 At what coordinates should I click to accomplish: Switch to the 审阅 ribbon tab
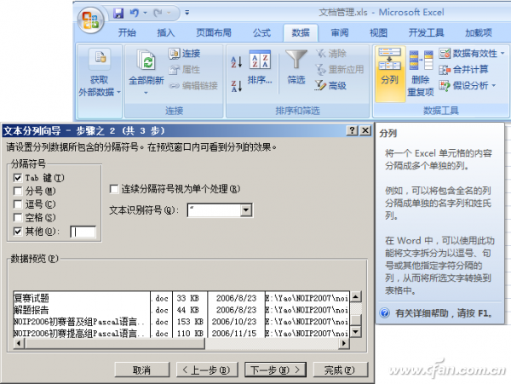[340, 32]
